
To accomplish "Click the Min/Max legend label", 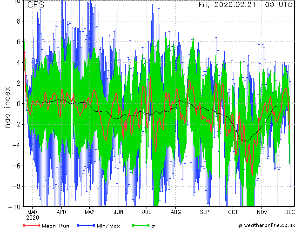I will (108, 226).
